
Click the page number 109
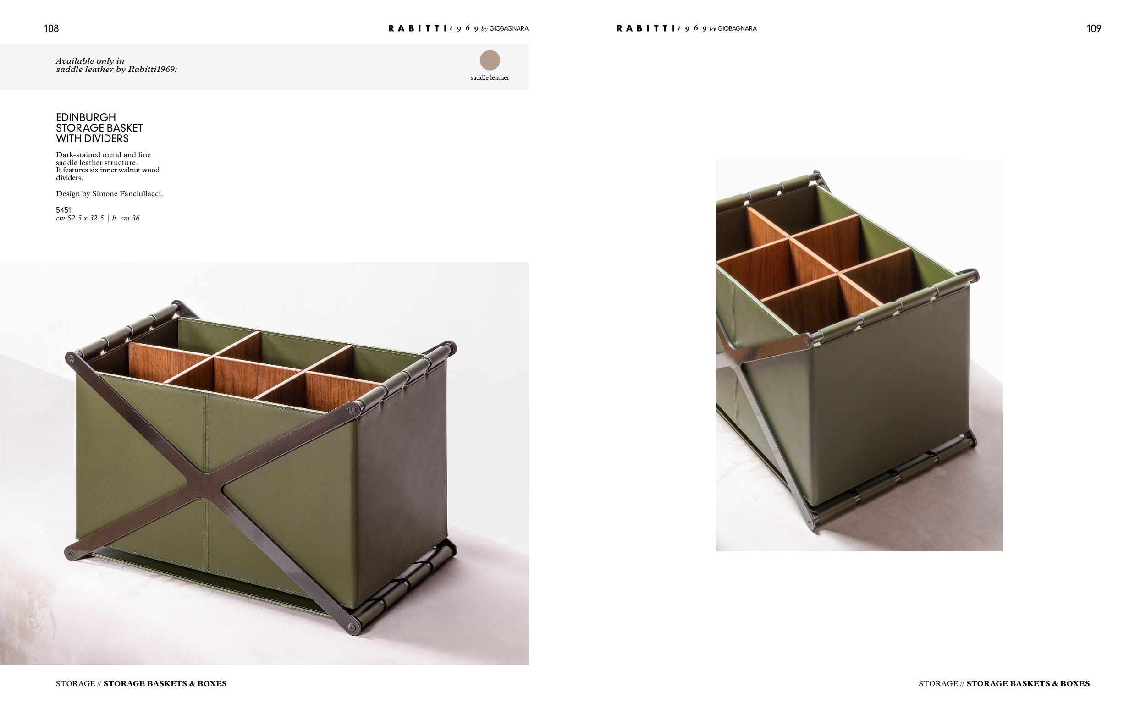coord(1093,28)
